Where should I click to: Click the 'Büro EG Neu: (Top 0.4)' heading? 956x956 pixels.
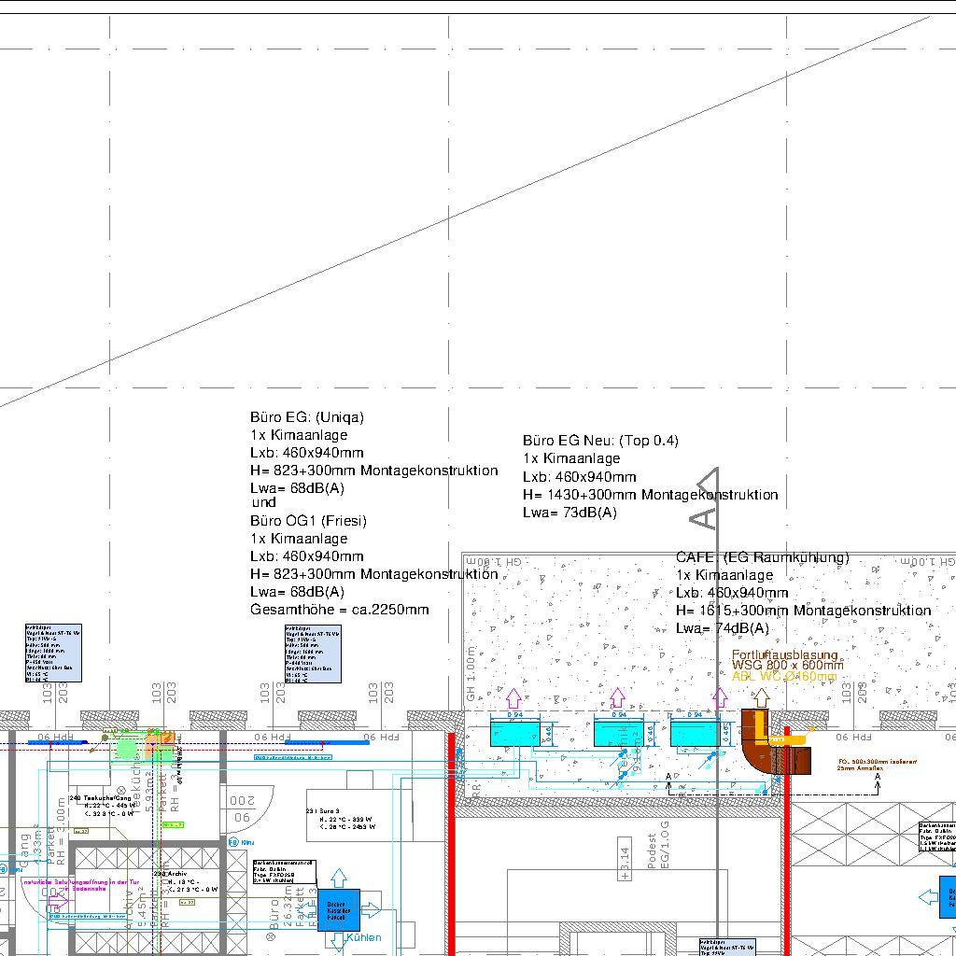click(x=600, y=441)
